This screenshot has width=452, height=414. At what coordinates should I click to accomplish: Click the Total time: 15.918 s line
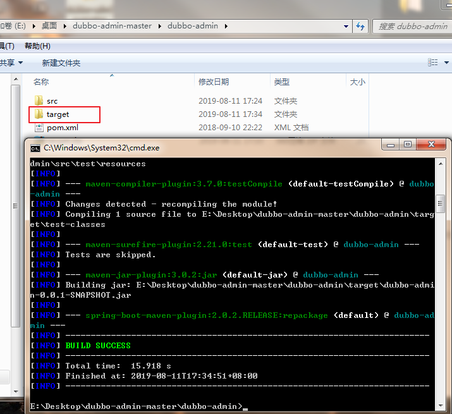pyautogui.click(x=118, y=366)
